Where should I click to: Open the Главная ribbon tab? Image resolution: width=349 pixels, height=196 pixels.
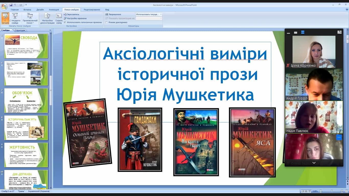point(15,10)
